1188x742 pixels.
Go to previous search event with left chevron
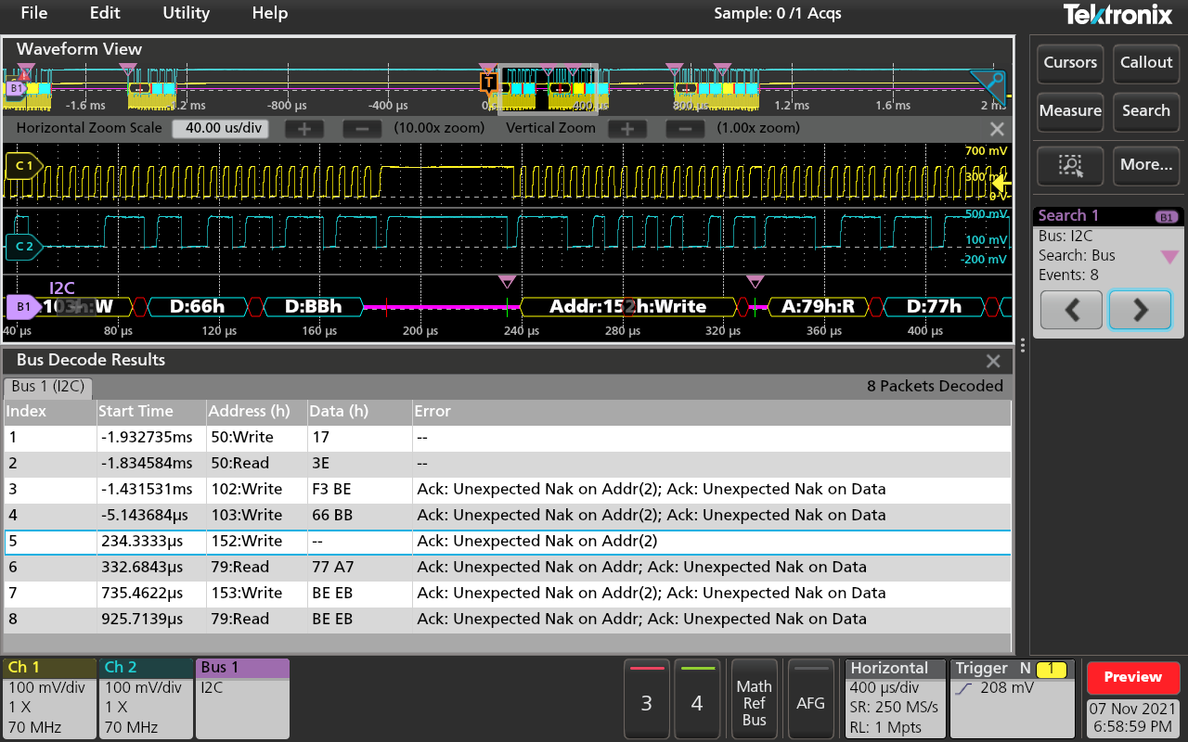pyautogui.click(x=1071, y=309)
